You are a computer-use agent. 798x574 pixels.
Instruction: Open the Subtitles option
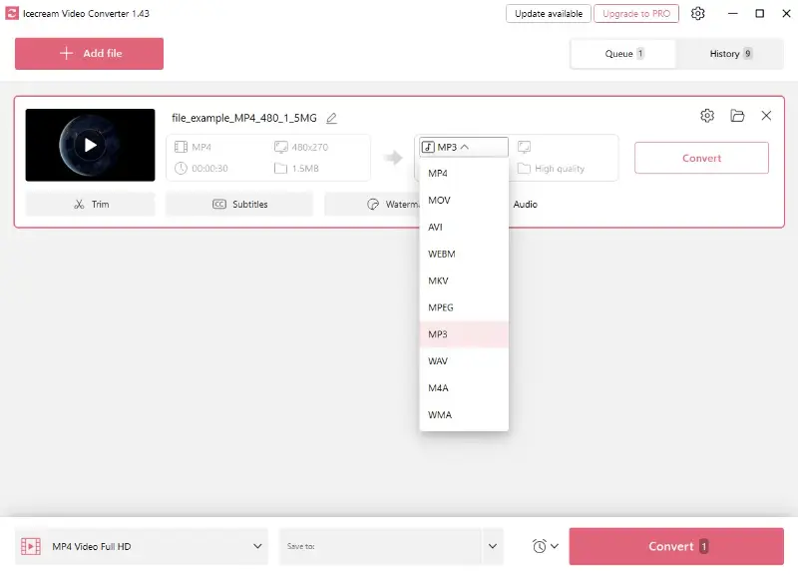point(239,205)
